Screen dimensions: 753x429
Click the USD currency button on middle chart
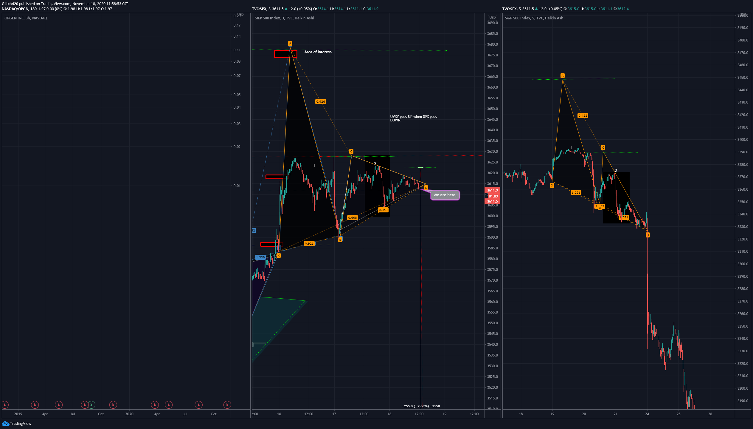tap(493, 18)
